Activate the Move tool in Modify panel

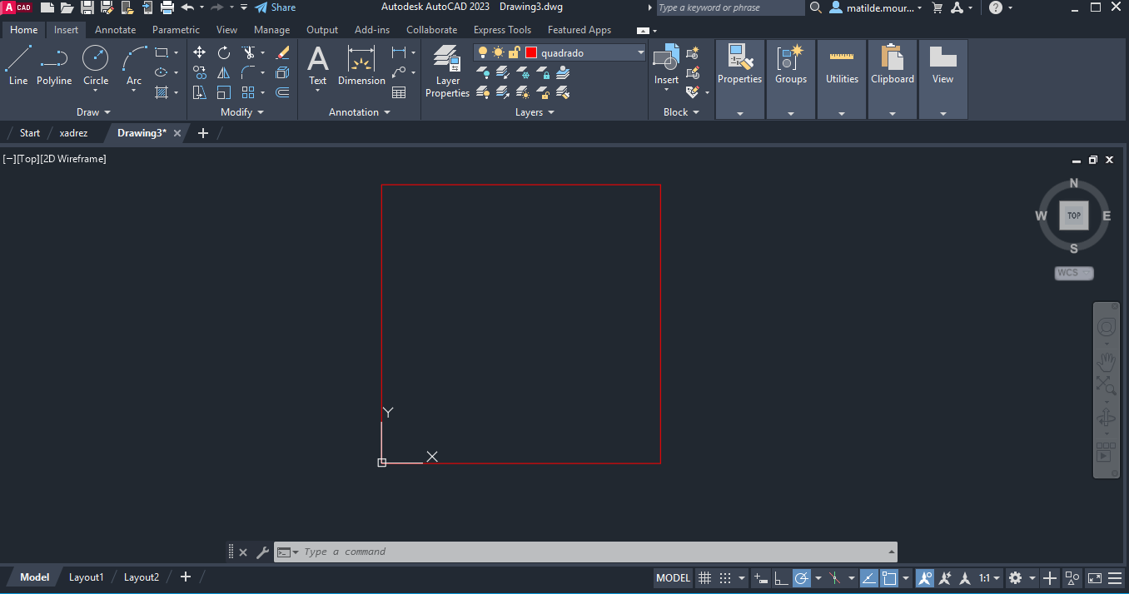coord(199,52)
